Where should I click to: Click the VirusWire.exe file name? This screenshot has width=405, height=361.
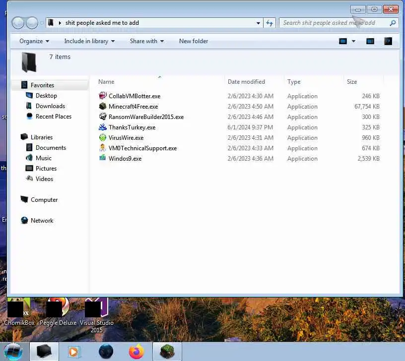126,138
